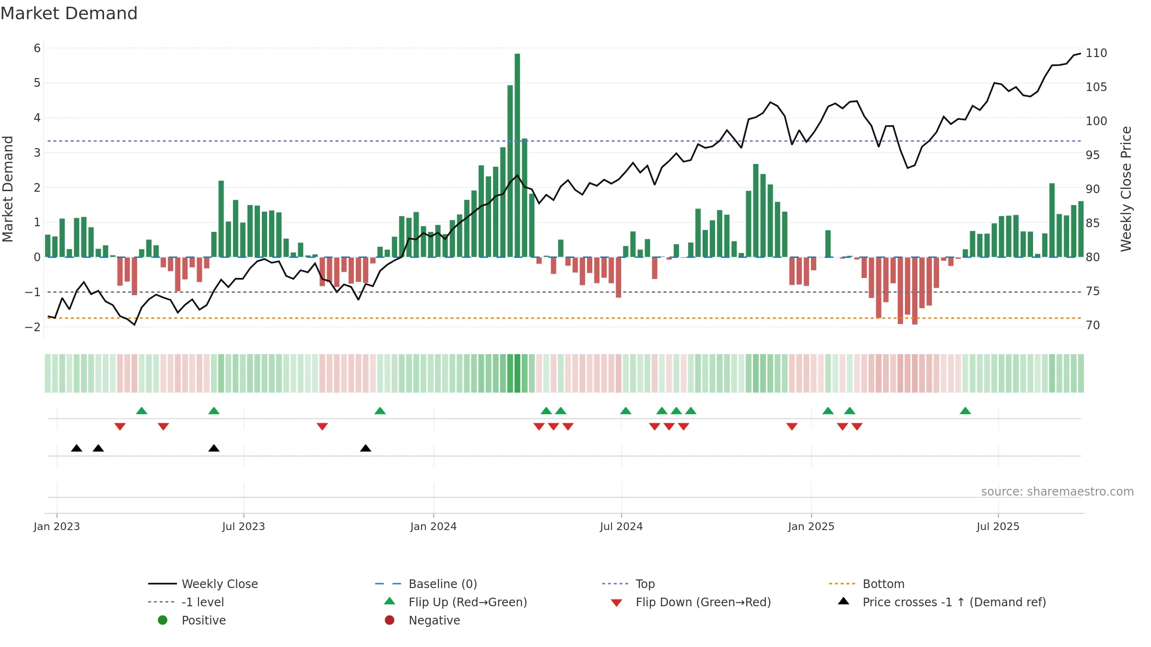Toggle the Flip Down (Green→Red) legend entry

(x=691, y=602)
